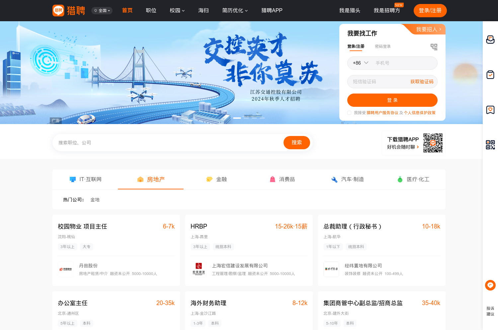Go to 首页 in navigation
Image resolution: width=498 pixels, height=330 pixels.
tap(127, 11)
